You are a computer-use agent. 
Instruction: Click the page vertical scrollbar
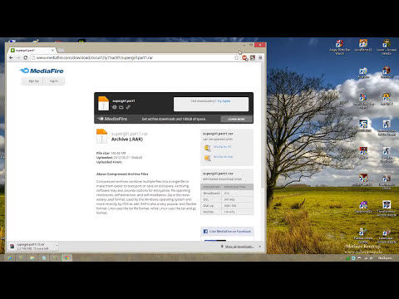click(x=262, y=125)
